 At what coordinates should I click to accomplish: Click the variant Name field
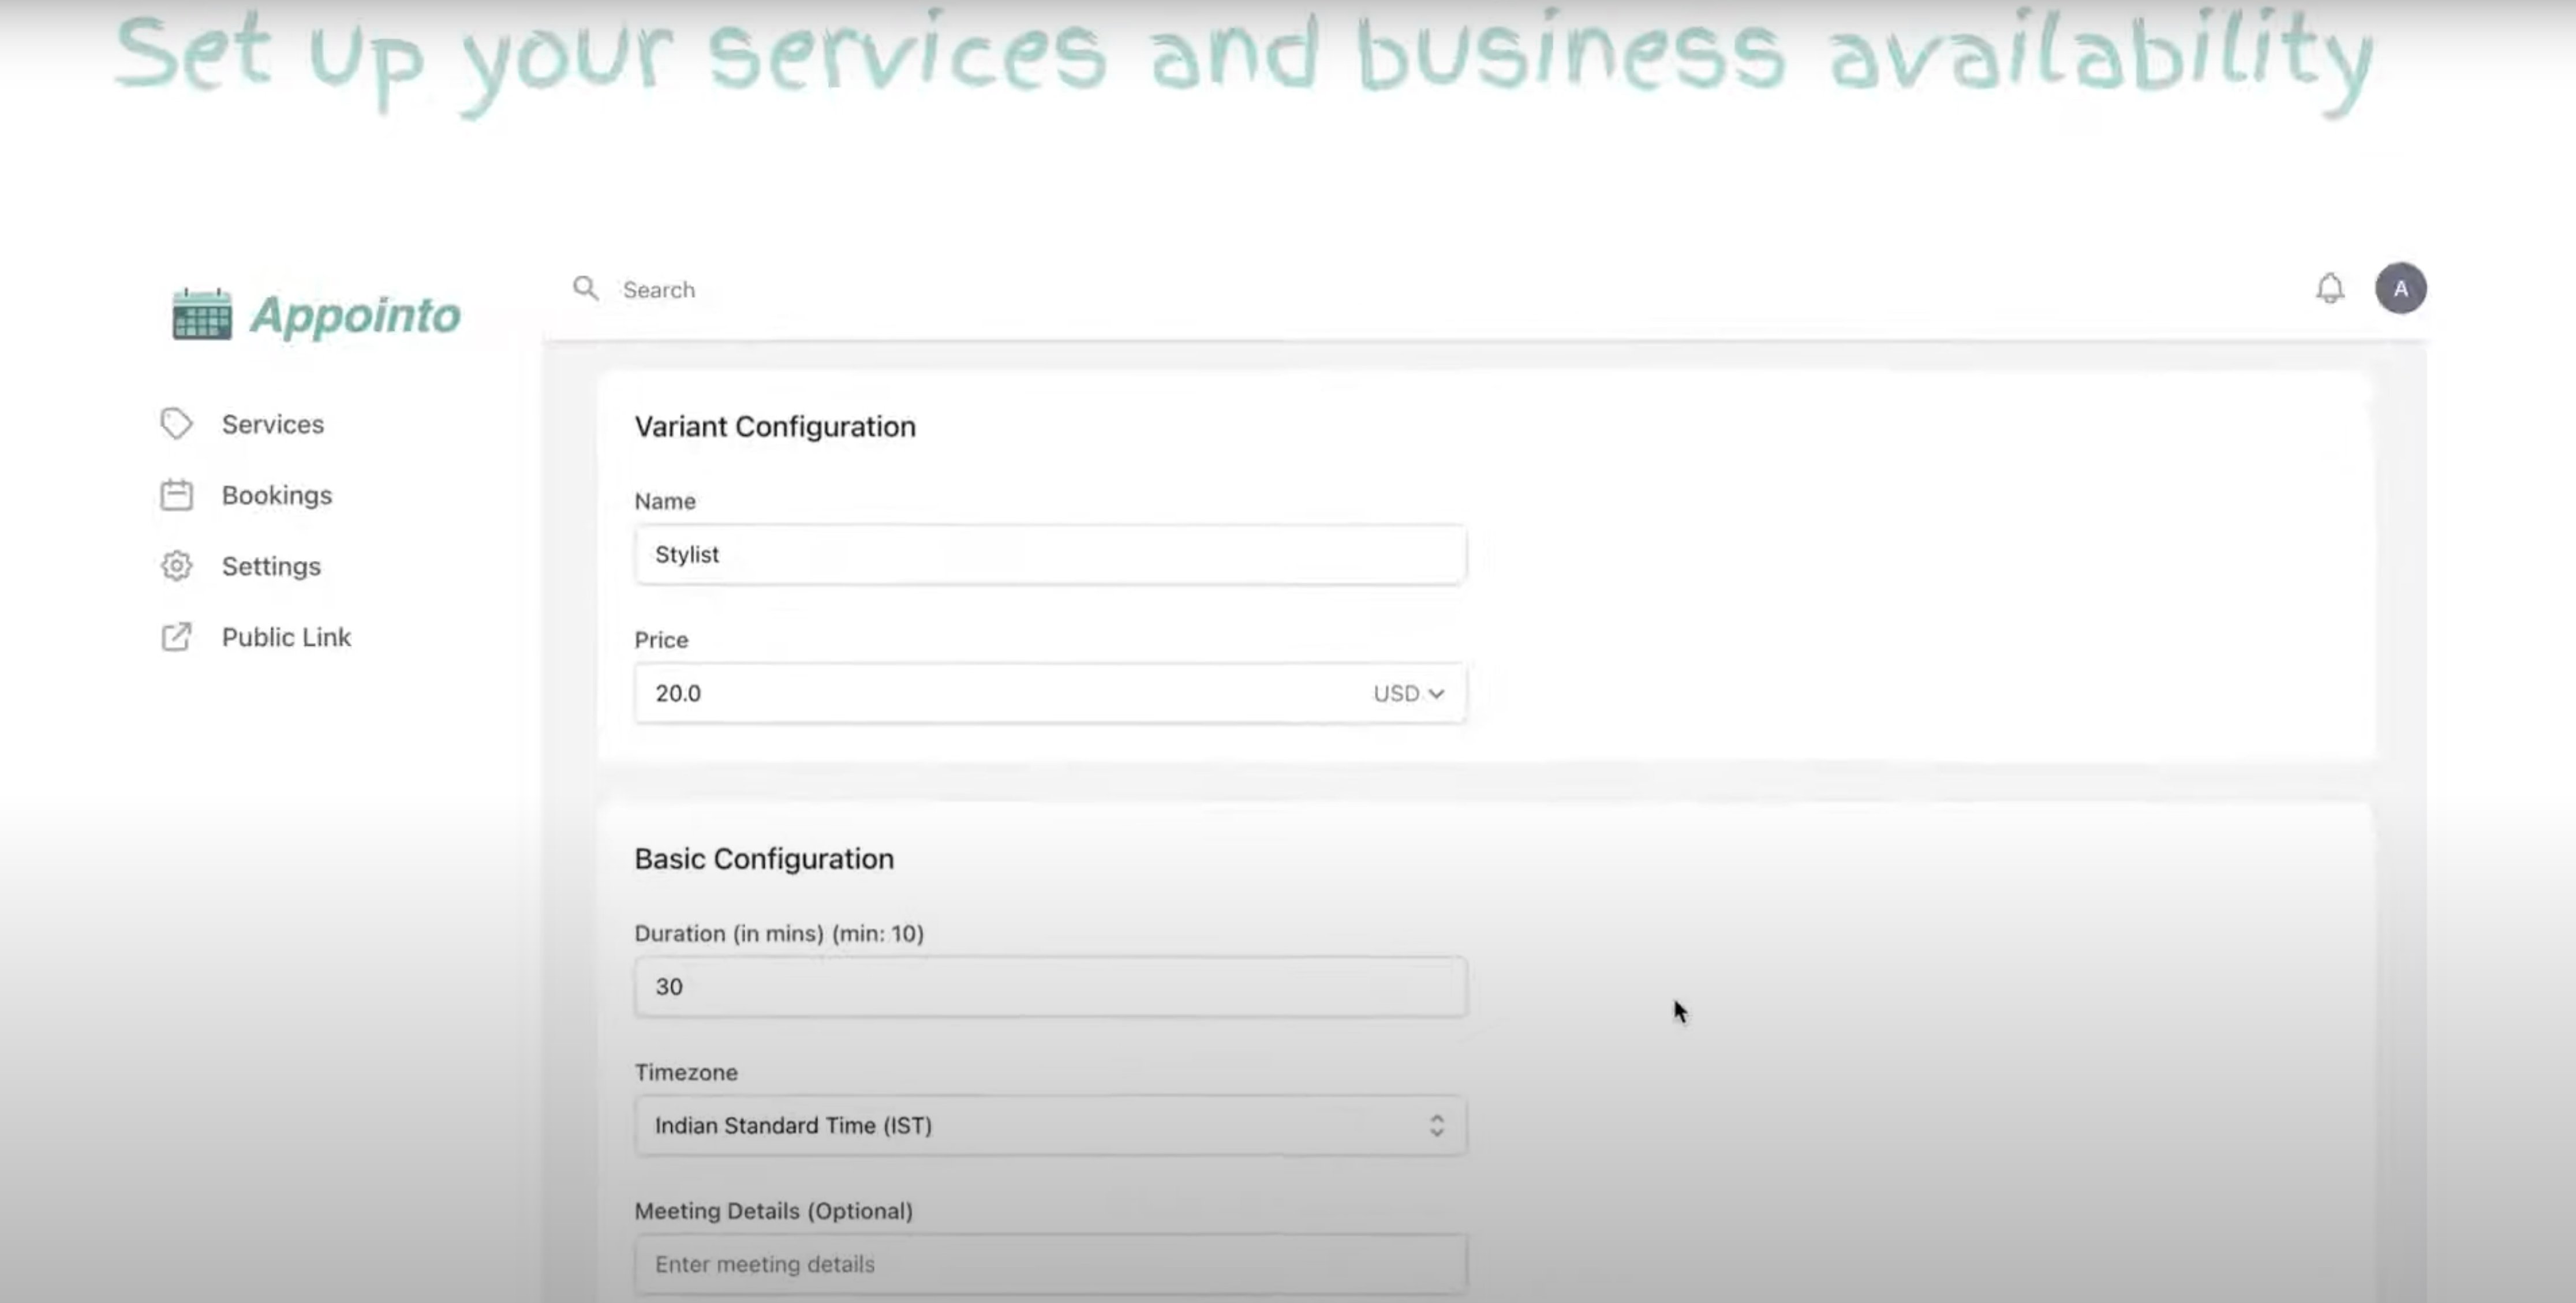coord(1050,554)
